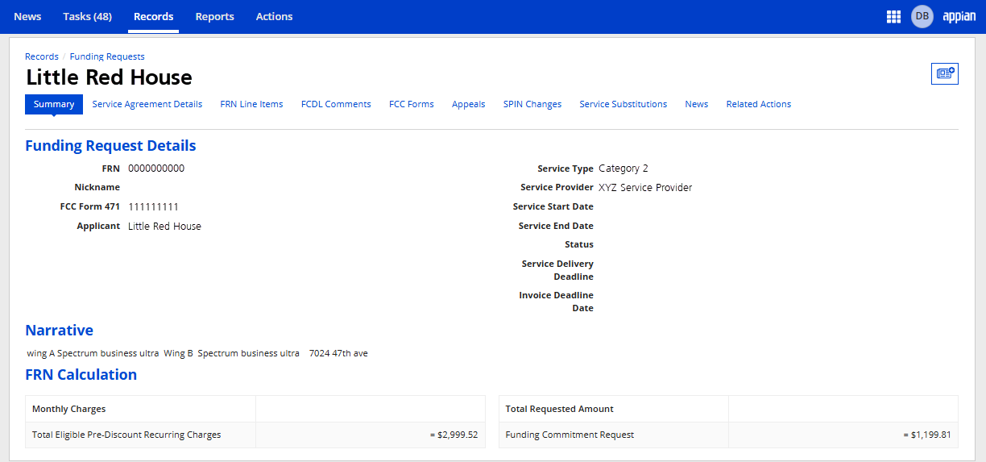Click the Total Requested Amount header cell
This screenshot has height=462, width=986.
point(614,409)
